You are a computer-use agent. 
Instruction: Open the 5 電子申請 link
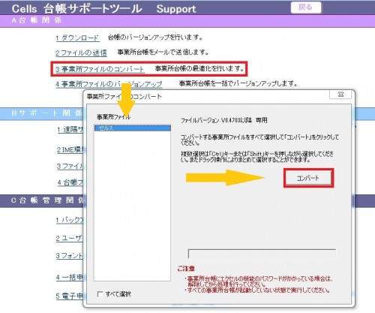70,296
